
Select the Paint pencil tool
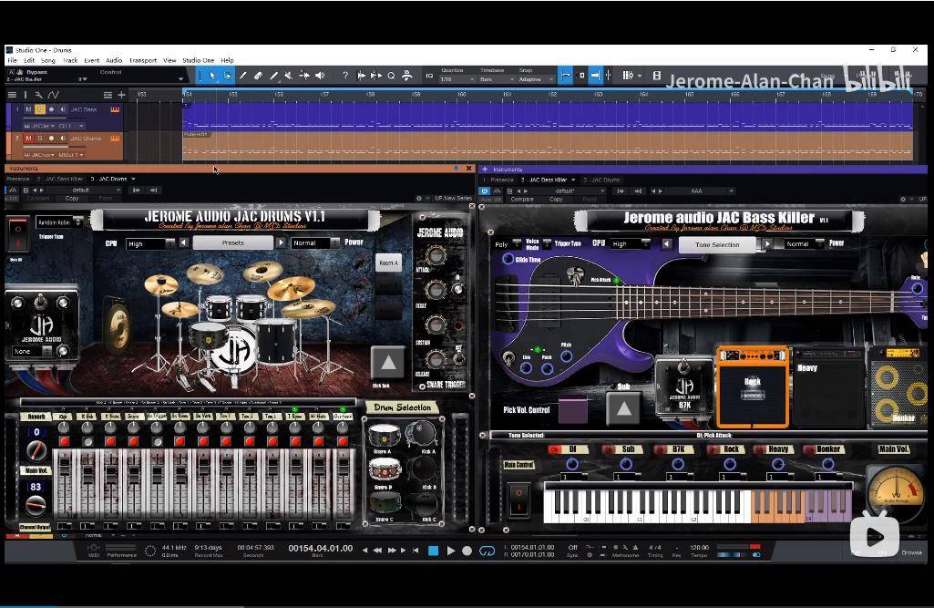[273, 76]
